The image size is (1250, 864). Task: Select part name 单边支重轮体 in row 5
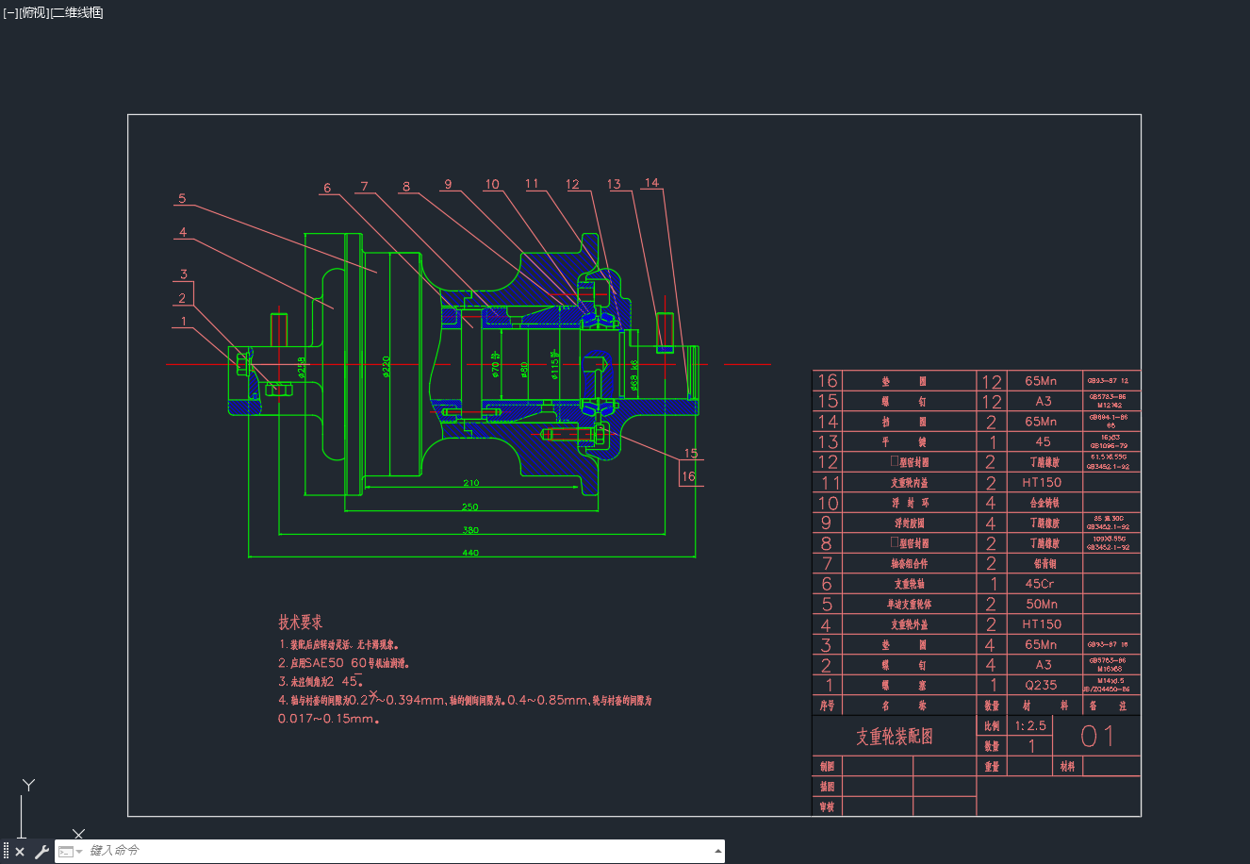point(910,604)
